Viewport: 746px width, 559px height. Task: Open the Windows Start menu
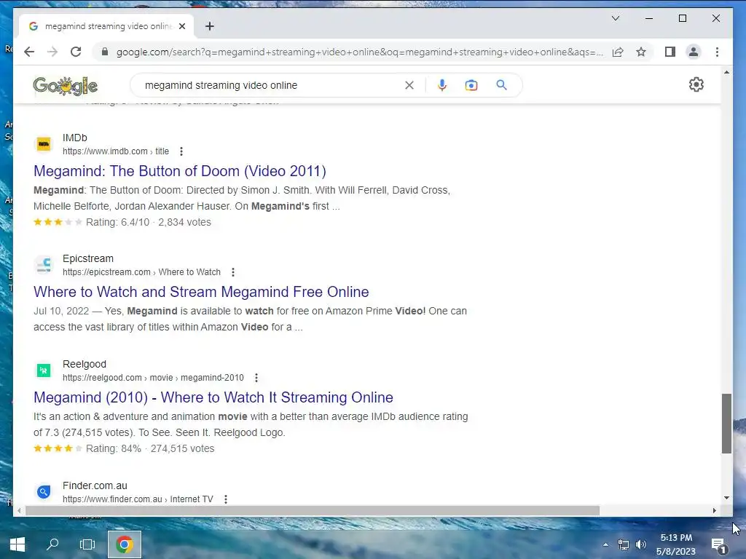[x=17, y=544]
